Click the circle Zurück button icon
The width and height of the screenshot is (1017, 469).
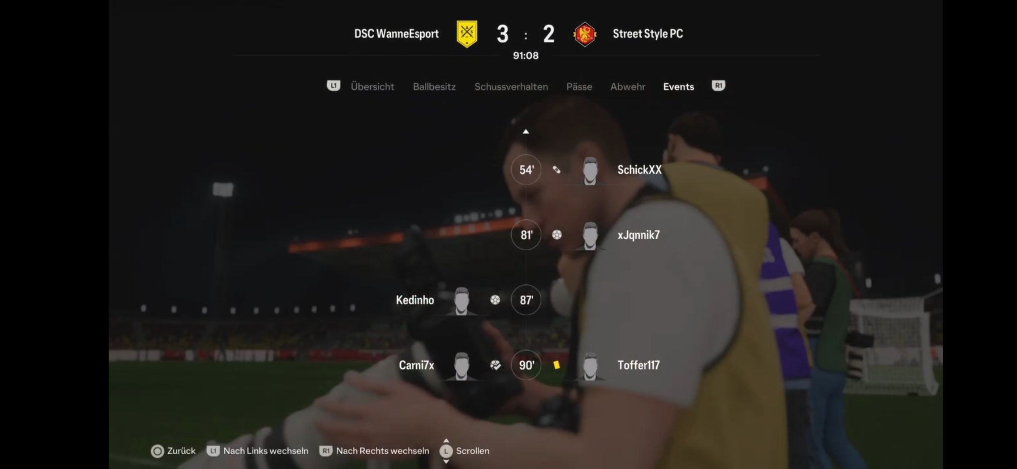pyautogui.click(x=157, y=451)
